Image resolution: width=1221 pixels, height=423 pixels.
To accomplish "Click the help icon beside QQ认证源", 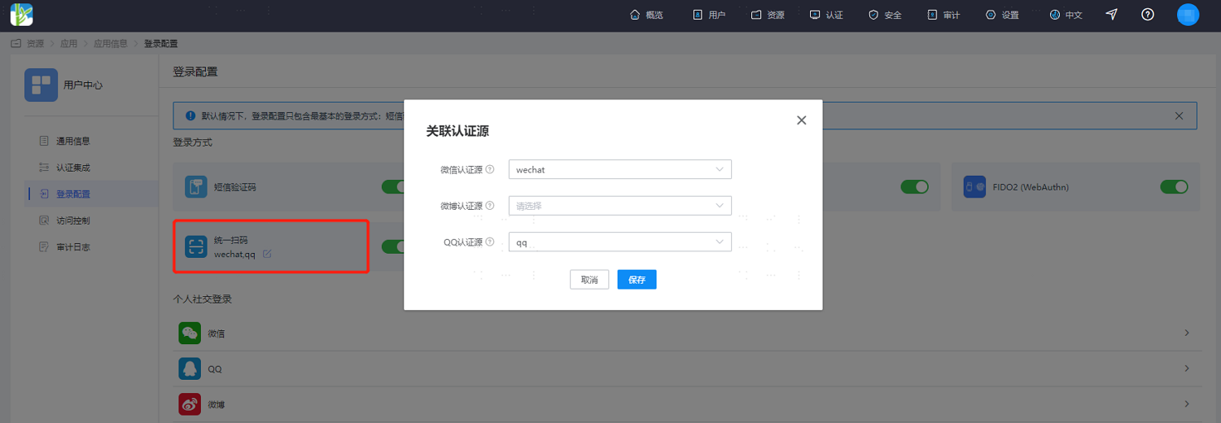I will (x=489, y=242).
